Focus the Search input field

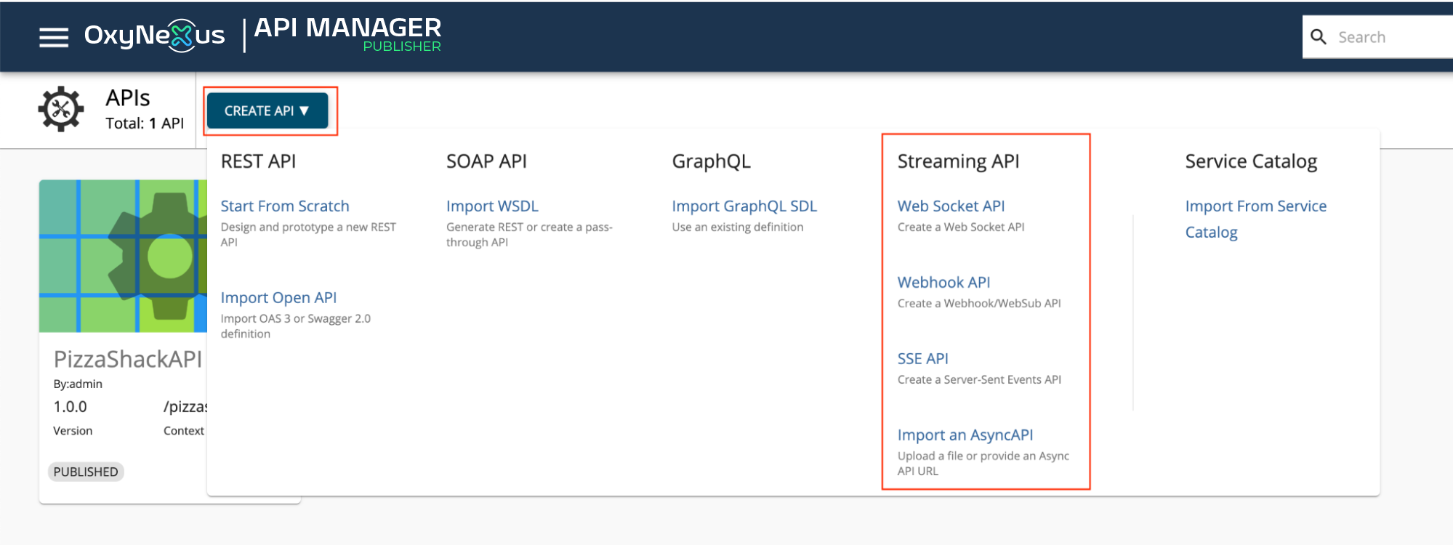coord(1394,37)
